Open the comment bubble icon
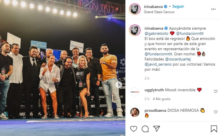220x136 pixels. tap(145, 129)
